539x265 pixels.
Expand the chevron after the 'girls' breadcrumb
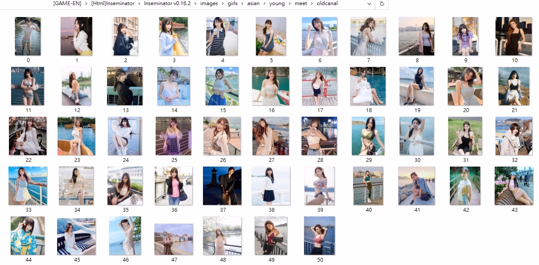[x=243, y=3]
